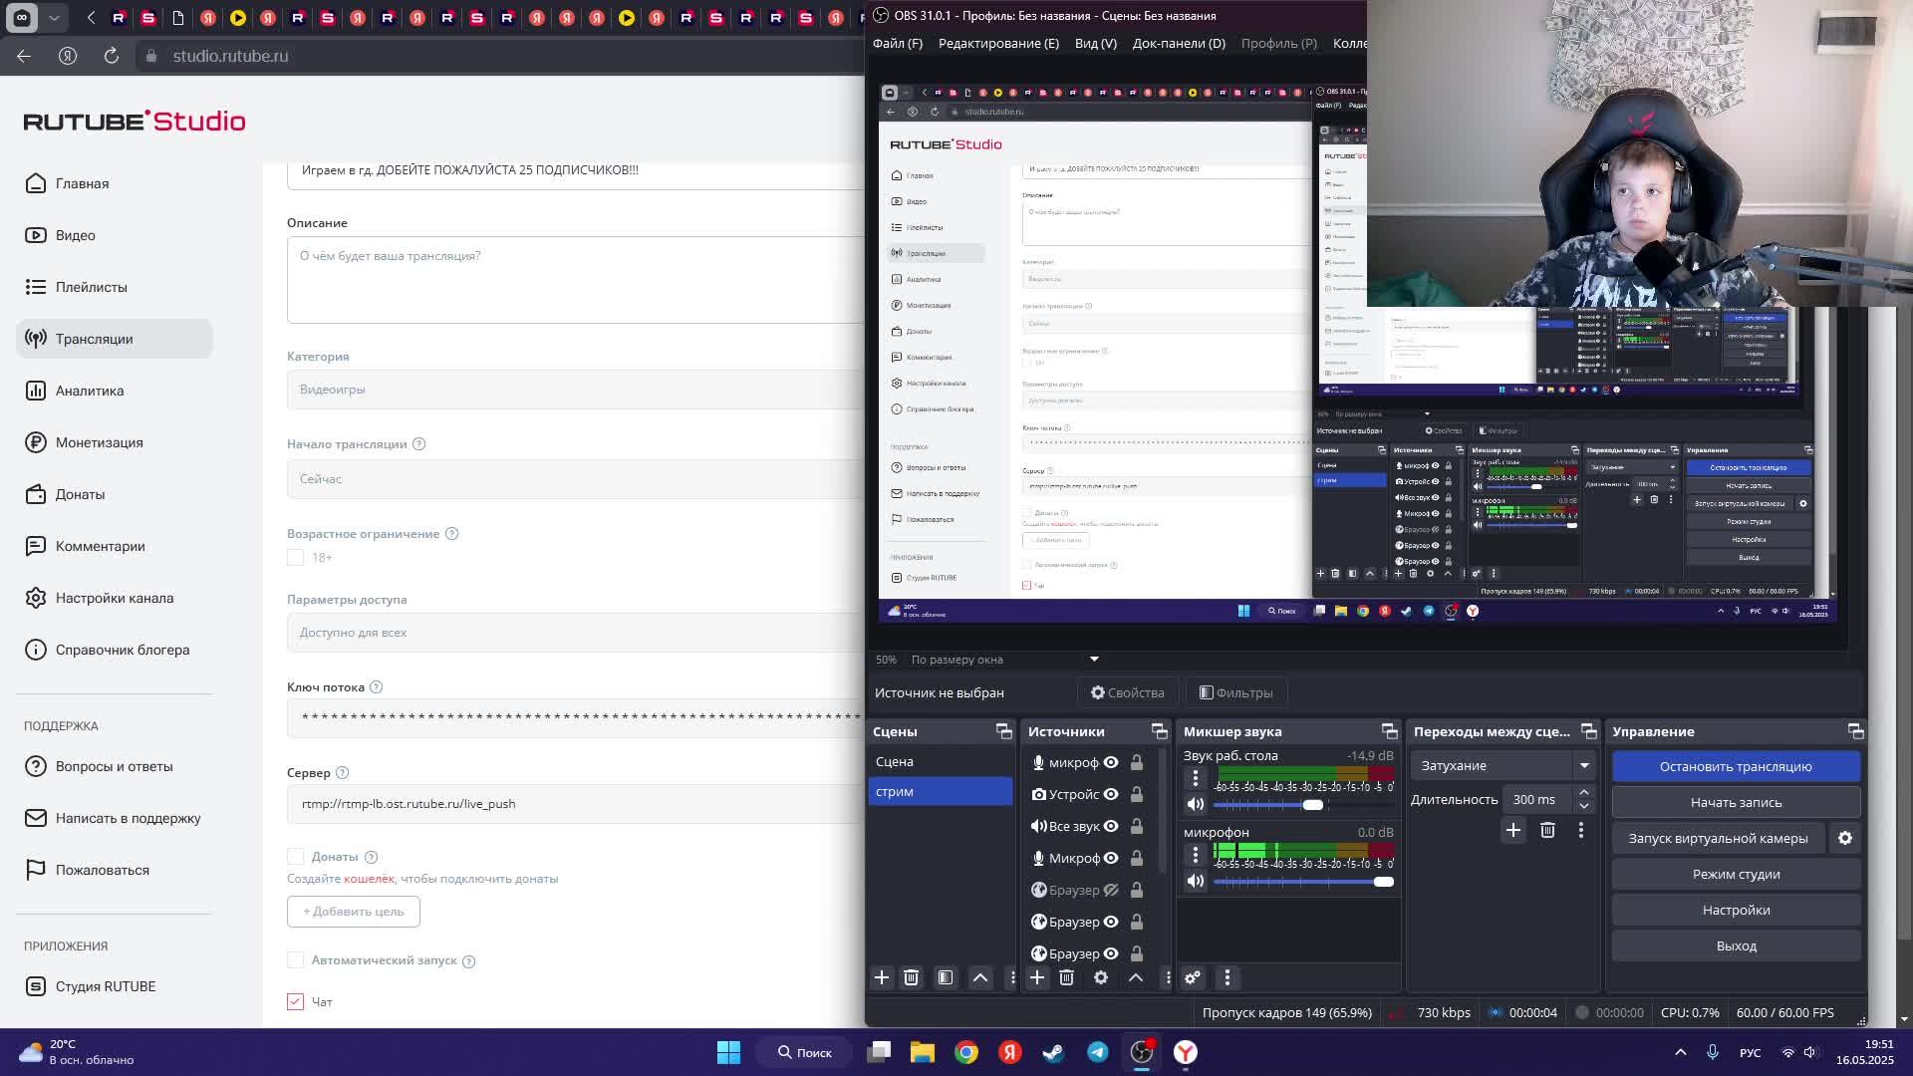Enable the Донаты checkbox
Screen dimensions: 1913x1076
point(295,857)
